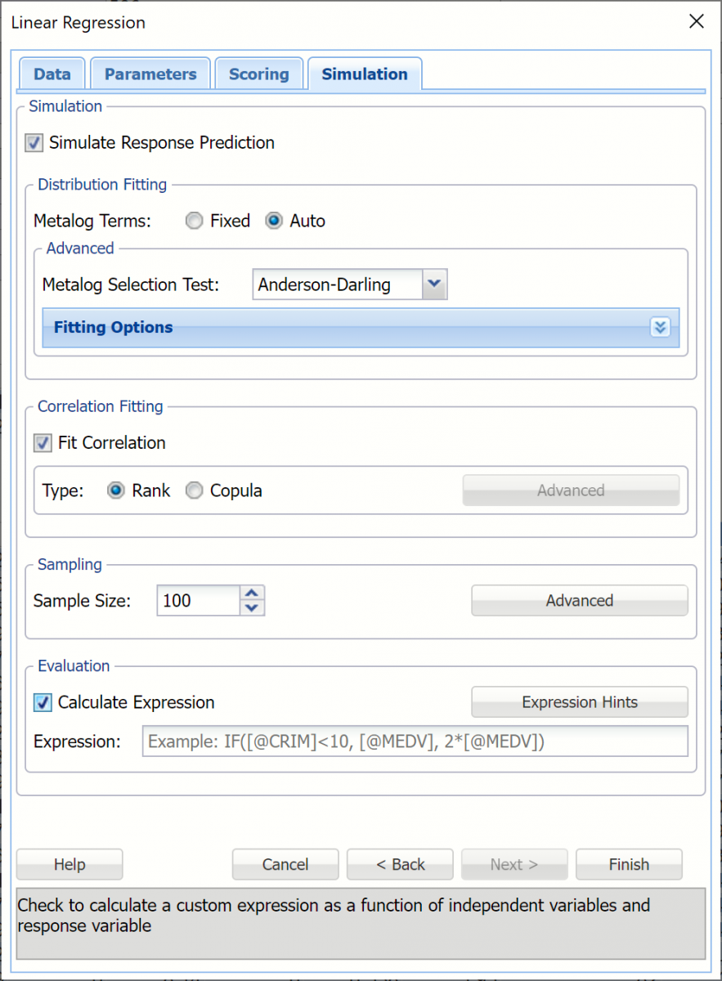Image resolution: width=722 pixels, height=981 pixels.
Task: Open the Parameters tab
Action: tap(150, 74)
